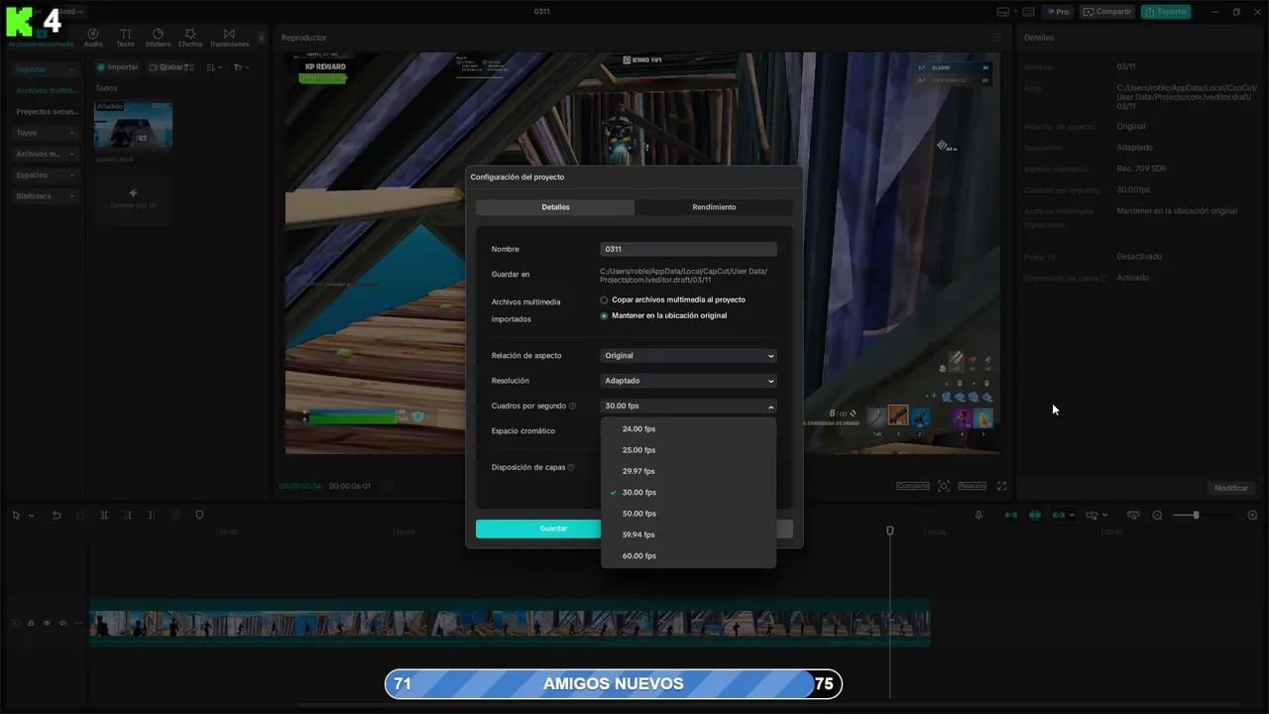
Task: Choose 50.00 fps from the list
Action: (x=688, y=514)
